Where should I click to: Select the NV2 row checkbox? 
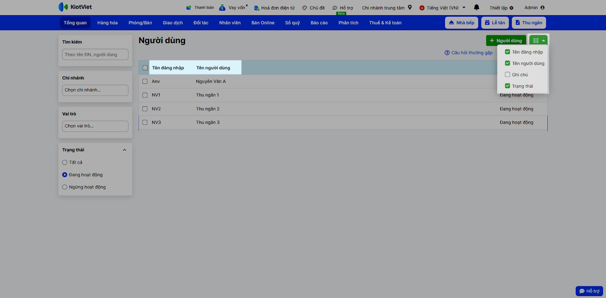click(145, 109)
